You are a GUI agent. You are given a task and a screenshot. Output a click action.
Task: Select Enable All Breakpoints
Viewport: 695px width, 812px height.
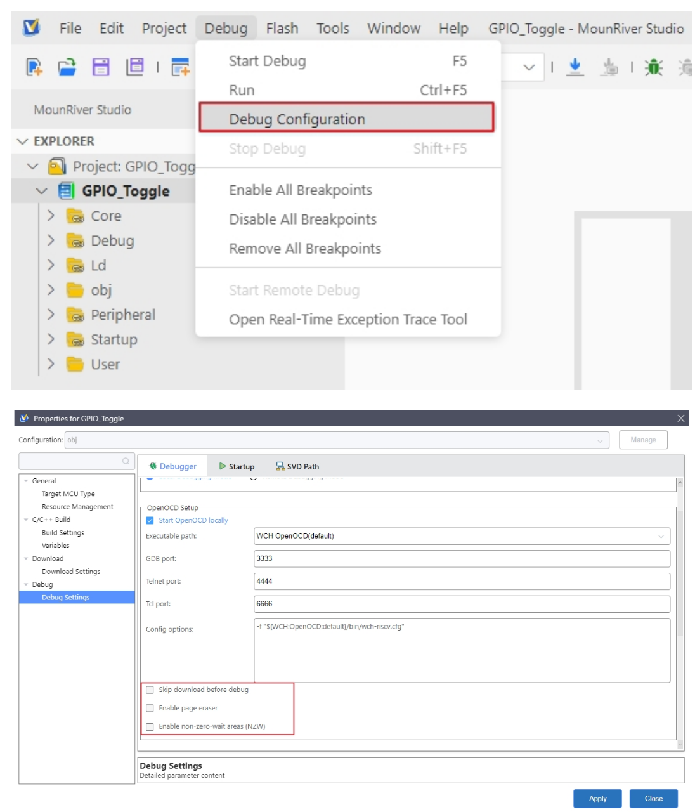tap(348, 190)
